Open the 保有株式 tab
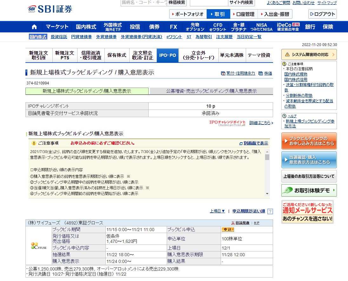348x281 pixels. tap(117, 55)
